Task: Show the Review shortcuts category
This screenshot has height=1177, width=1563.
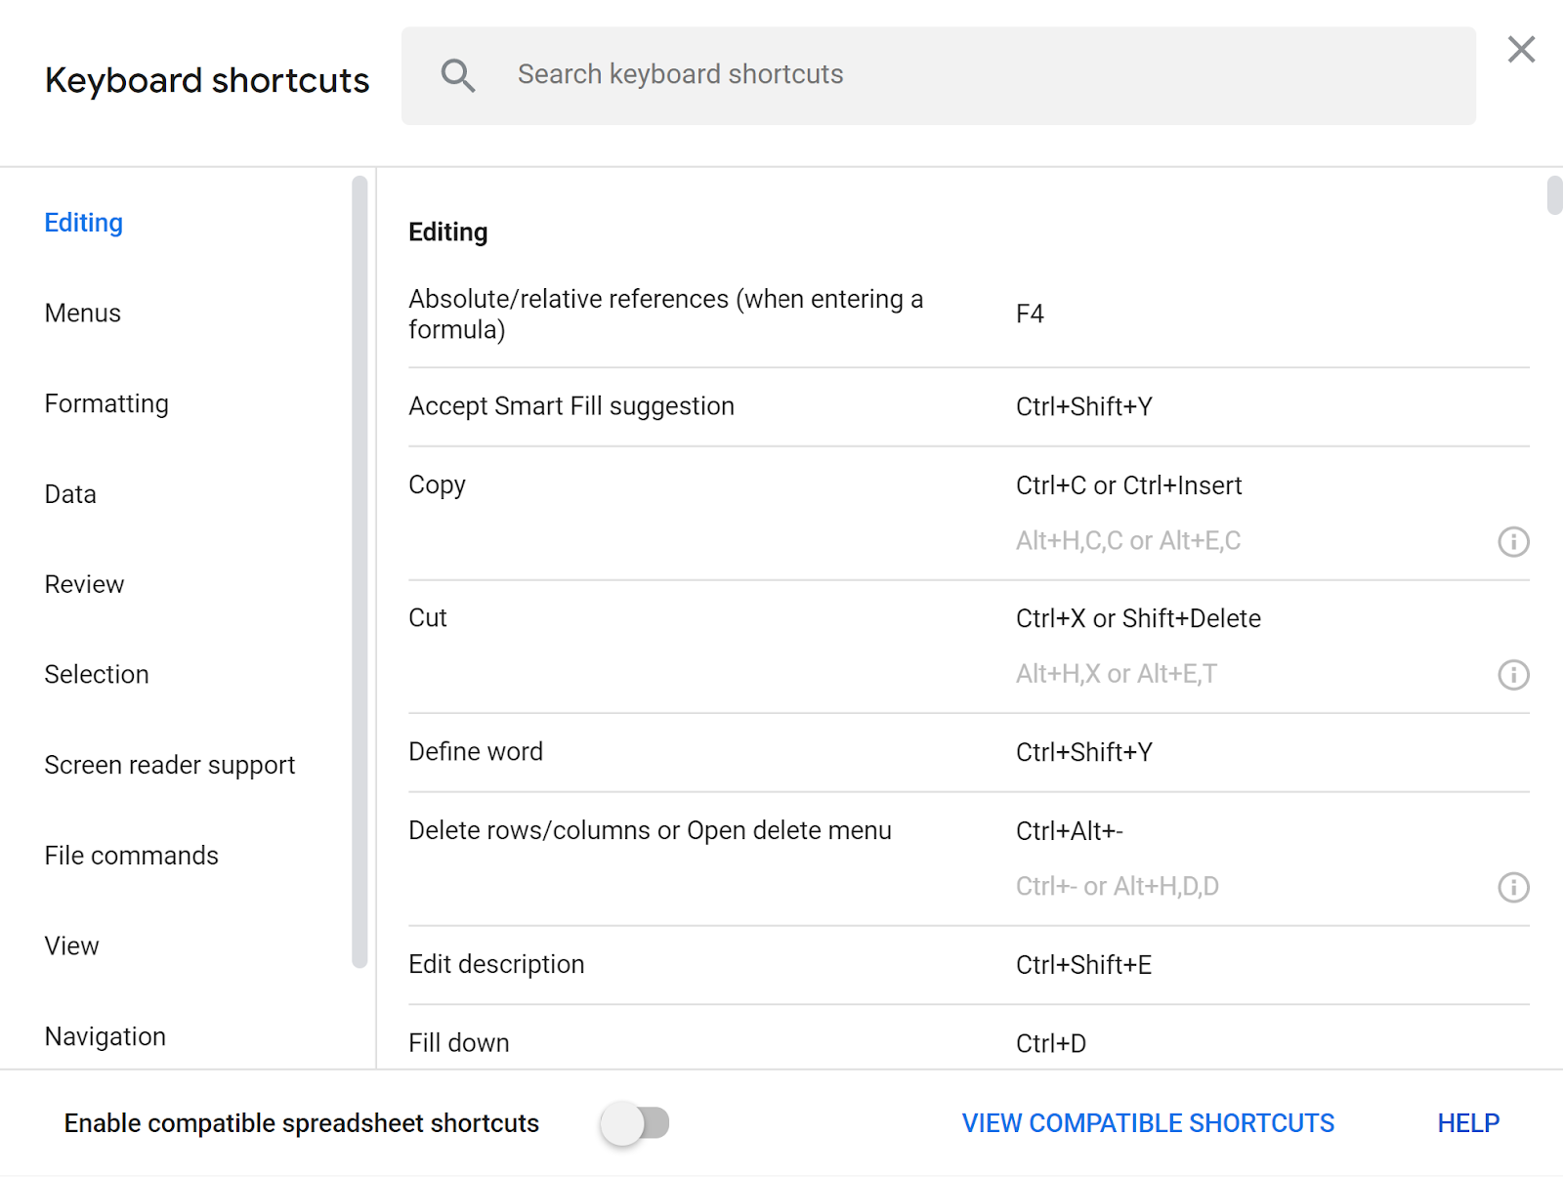Action: 84,584
